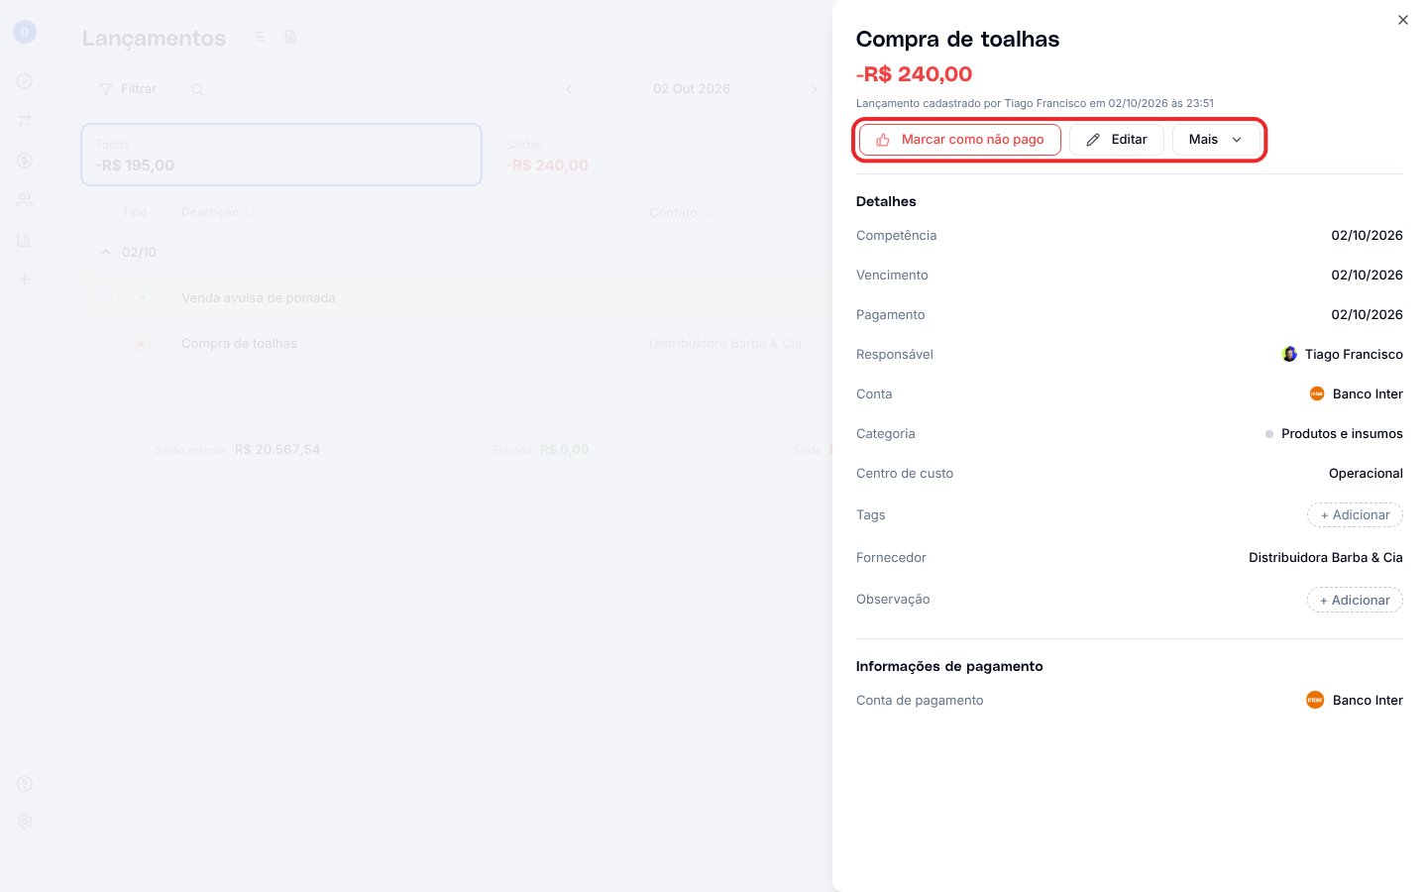Open the dollar coin sidebar icon
Image resolution: width=1427 pixels, height=892 pixels.
pos(25,161)
